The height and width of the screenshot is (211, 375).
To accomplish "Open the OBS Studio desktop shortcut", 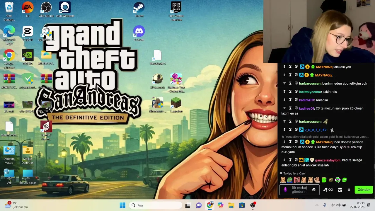I will coord(46,9).
